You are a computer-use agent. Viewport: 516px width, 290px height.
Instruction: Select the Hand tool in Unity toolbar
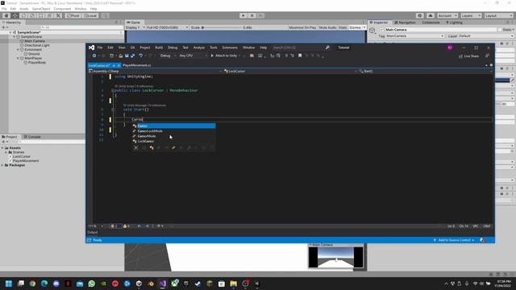pos(6,15)
